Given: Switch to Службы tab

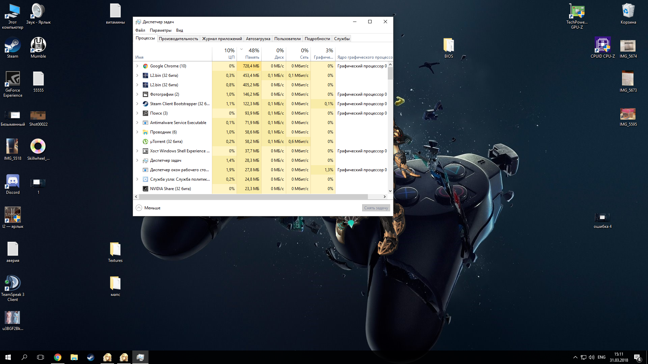Looking at the screenshot, I should point(342,39).
